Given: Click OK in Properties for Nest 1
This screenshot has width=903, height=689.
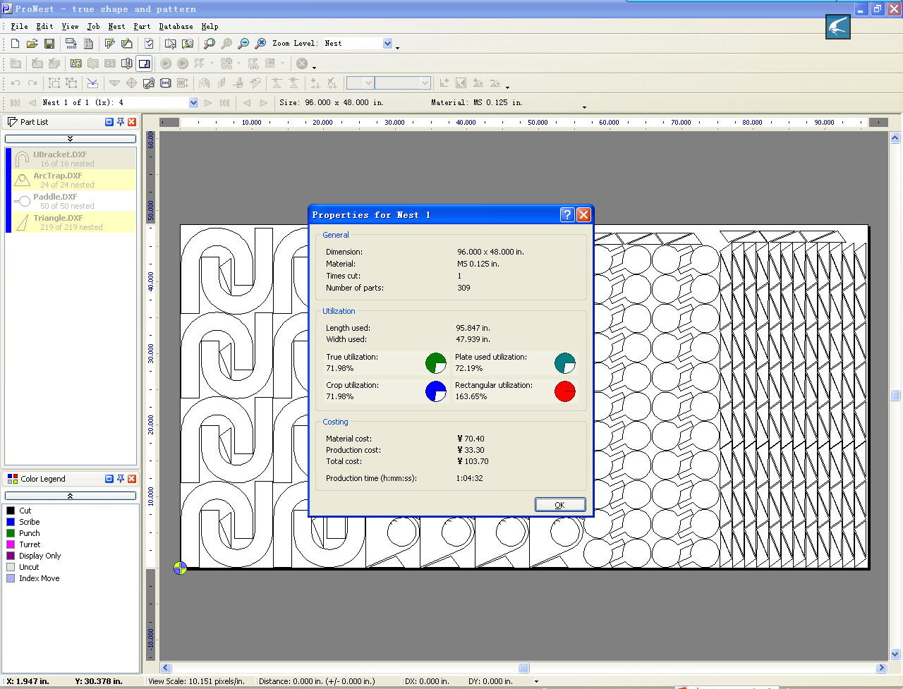Looking at the screenshot, I should coord(560,505).
